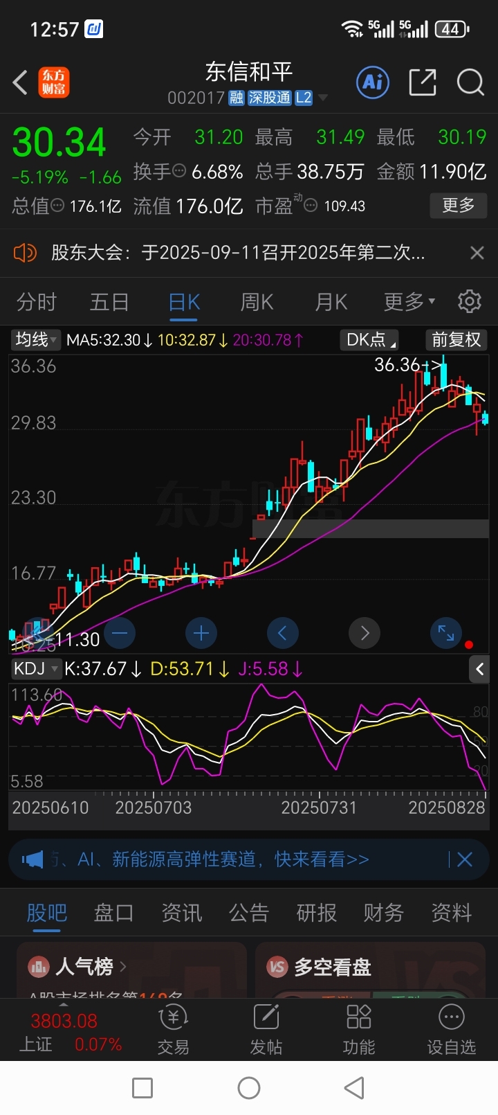Open the AI新能源 promo banner link
Viewport: 498px width, 1115px height.
click(210, 859)
